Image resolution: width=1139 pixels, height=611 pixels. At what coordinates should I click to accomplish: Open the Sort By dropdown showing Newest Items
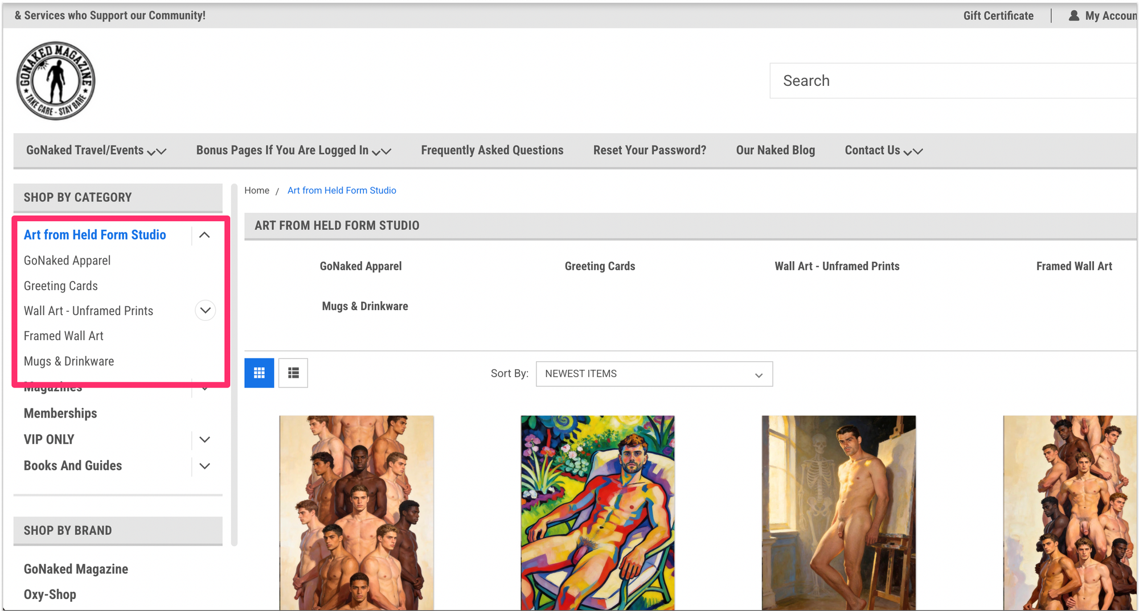coord(654,374)
